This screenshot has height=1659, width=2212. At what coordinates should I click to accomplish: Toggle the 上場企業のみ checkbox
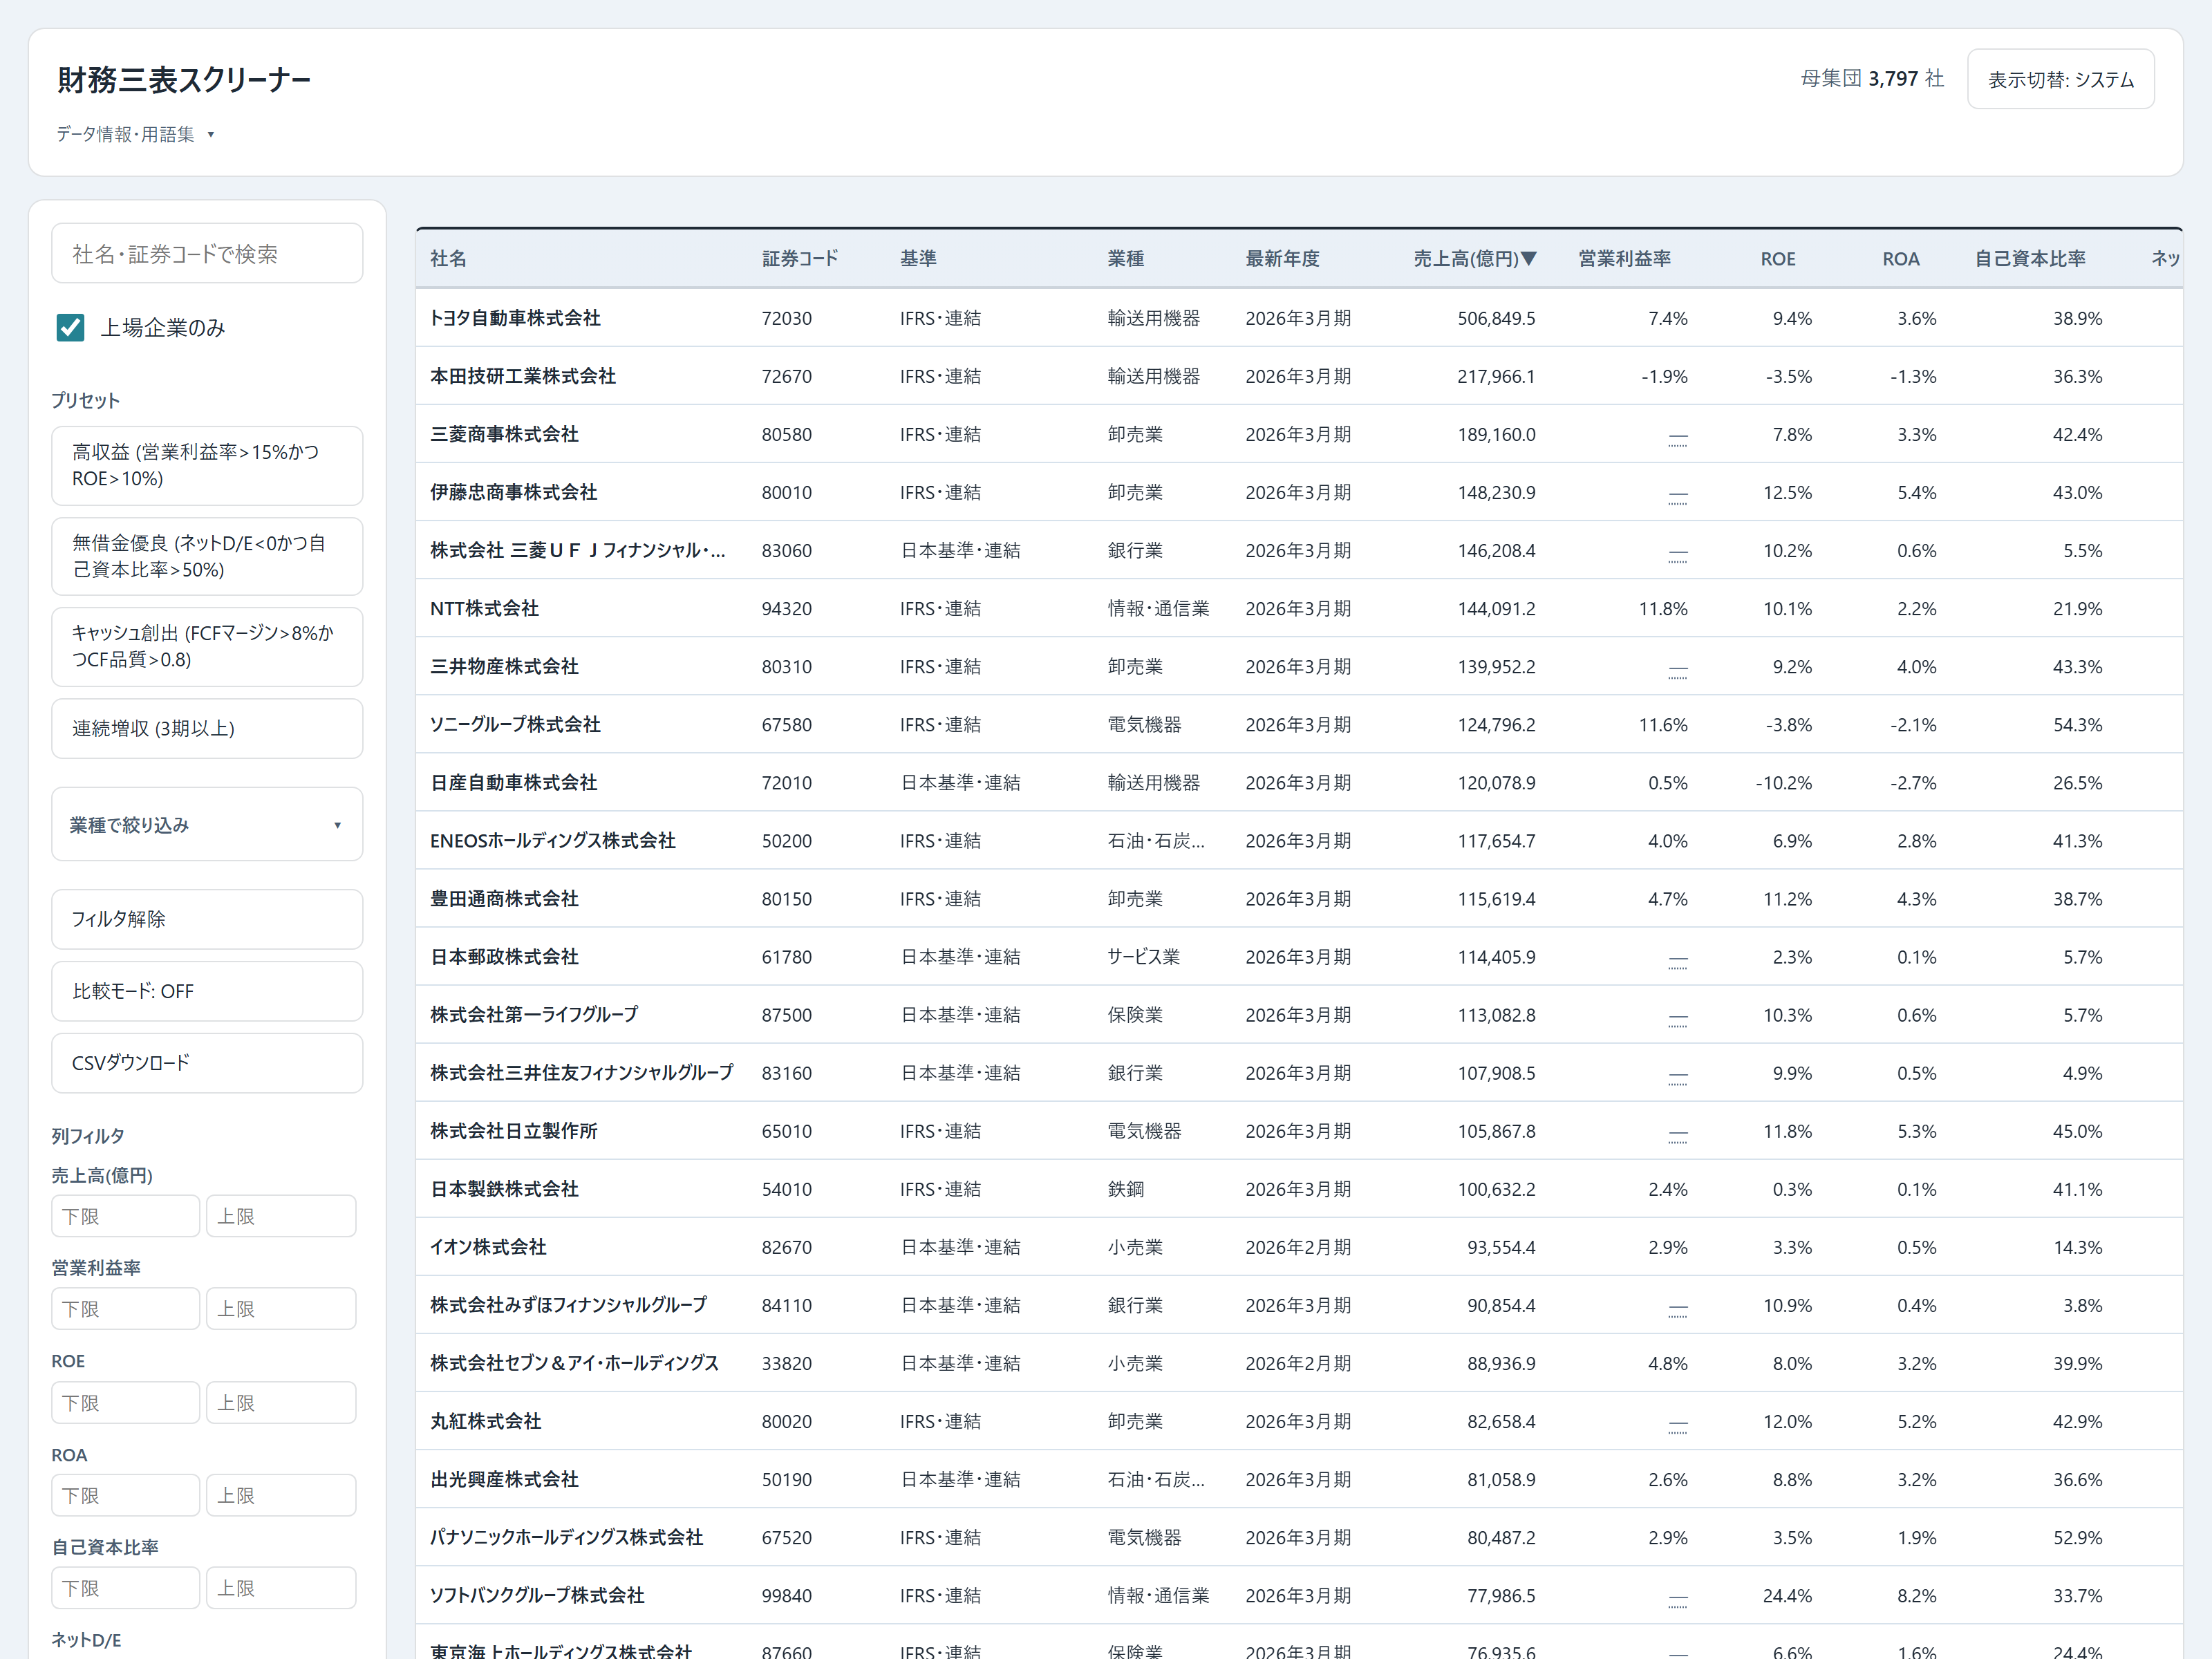pos(70,327)
